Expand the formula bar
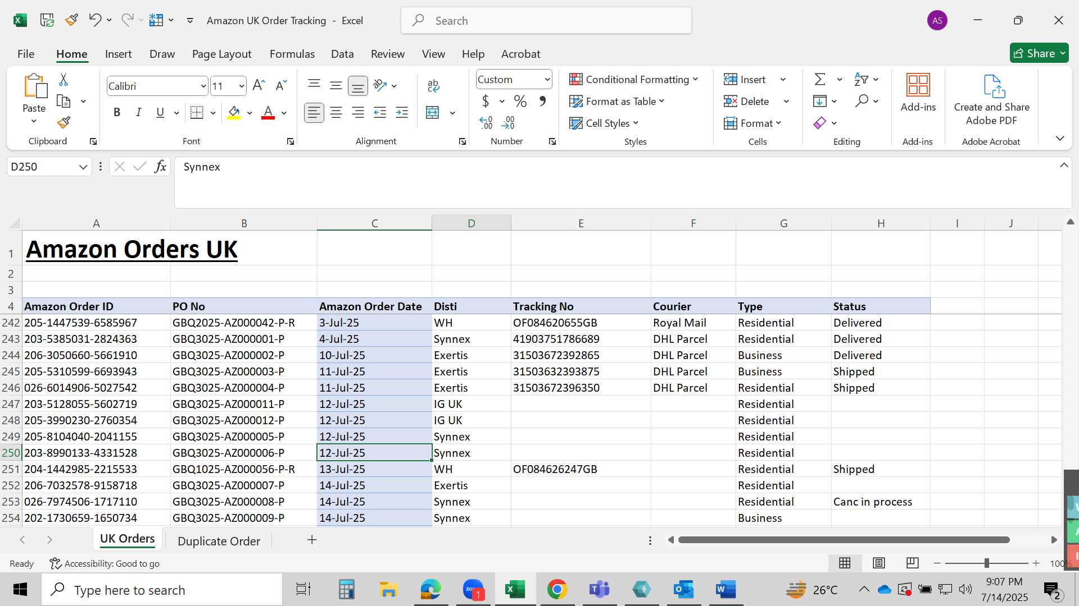 click(x=1064, y=165)
